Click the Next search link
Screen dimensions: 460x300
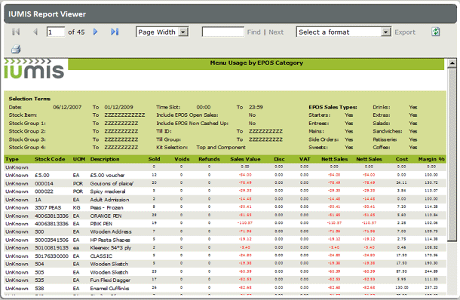(276, 32)
